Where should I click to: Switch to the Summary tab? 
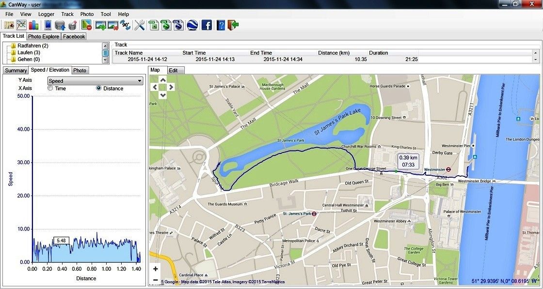(x=16, y=71)
